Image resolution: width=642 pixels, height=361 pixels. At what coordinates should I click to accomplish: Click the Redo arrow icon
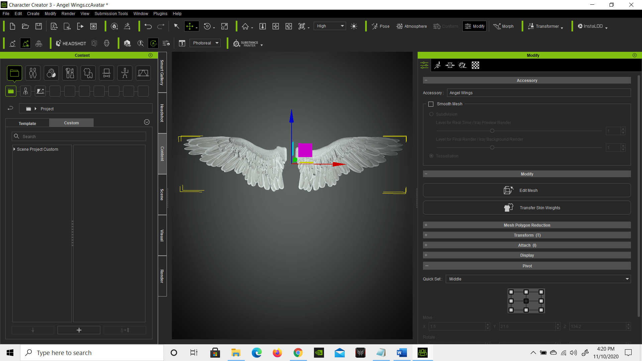coord(161,26)
